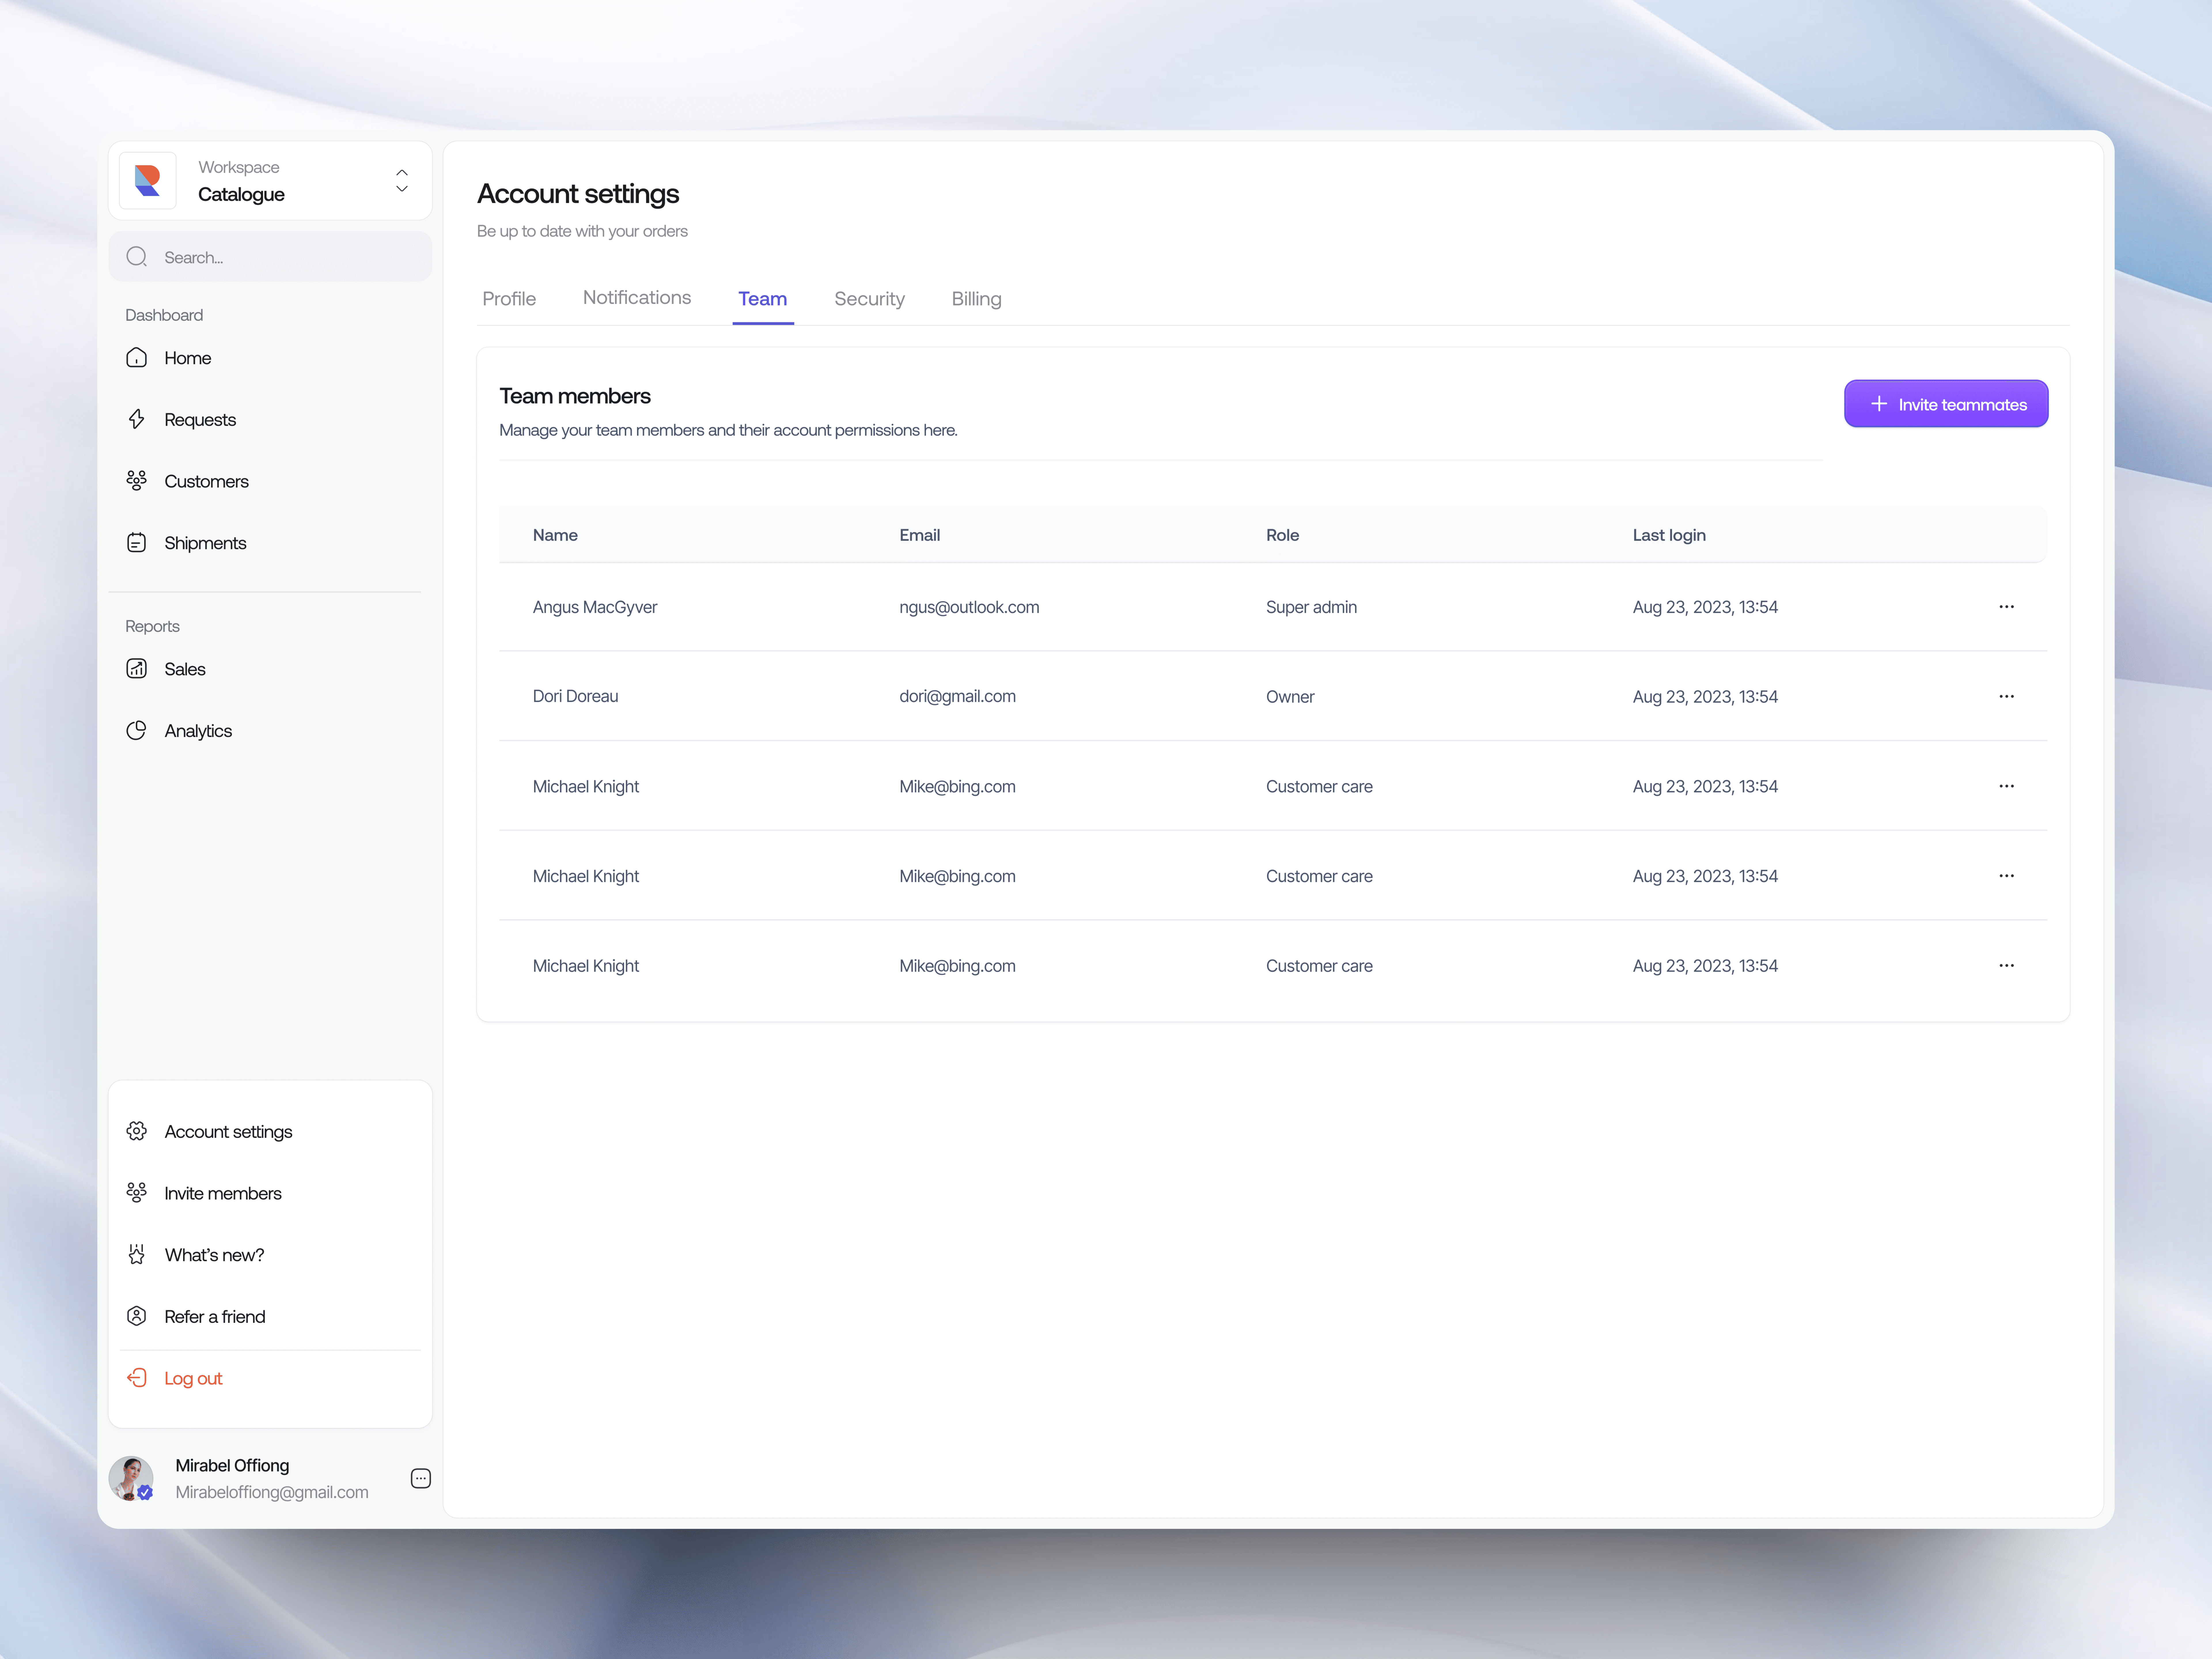Select the Team tab
Viewport: 2212px width, 1659px height.
763,299
